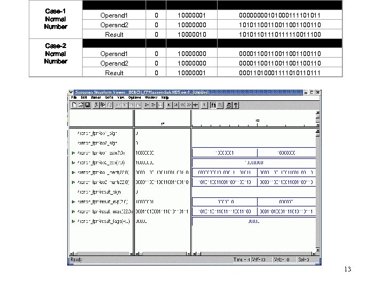384x288 pixels.
Task: Click the New document toolbar icon
Action: (74, 105)
